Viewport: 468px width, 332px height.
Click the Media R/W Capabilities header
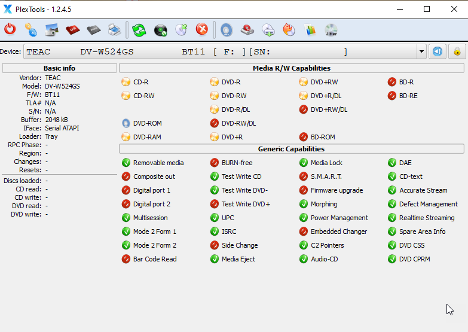292,68
